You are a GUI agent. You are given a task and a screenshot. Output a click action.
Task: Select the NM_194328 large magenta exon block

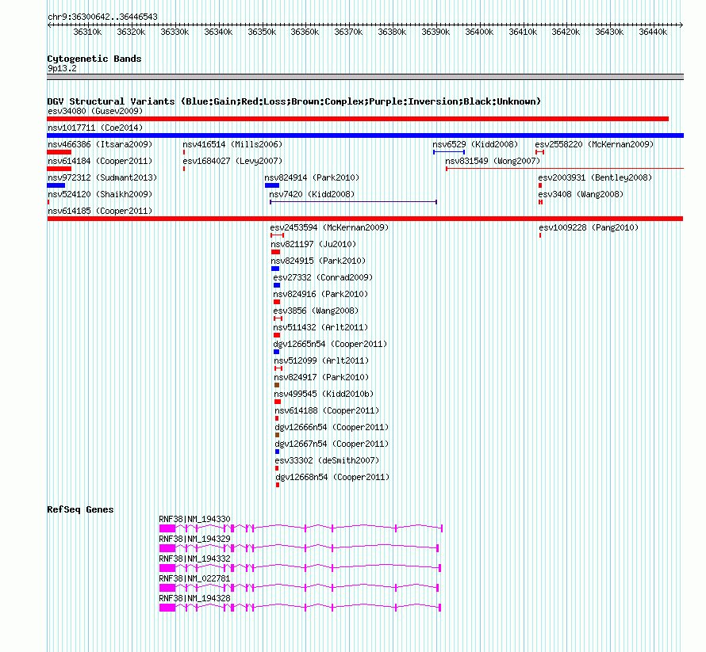point(167,608)
